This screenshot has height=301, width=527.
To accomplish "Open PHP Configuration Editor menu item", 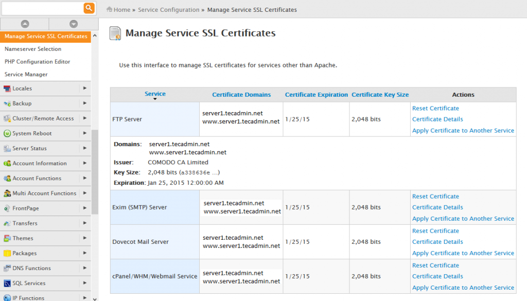I will point(37,62).
